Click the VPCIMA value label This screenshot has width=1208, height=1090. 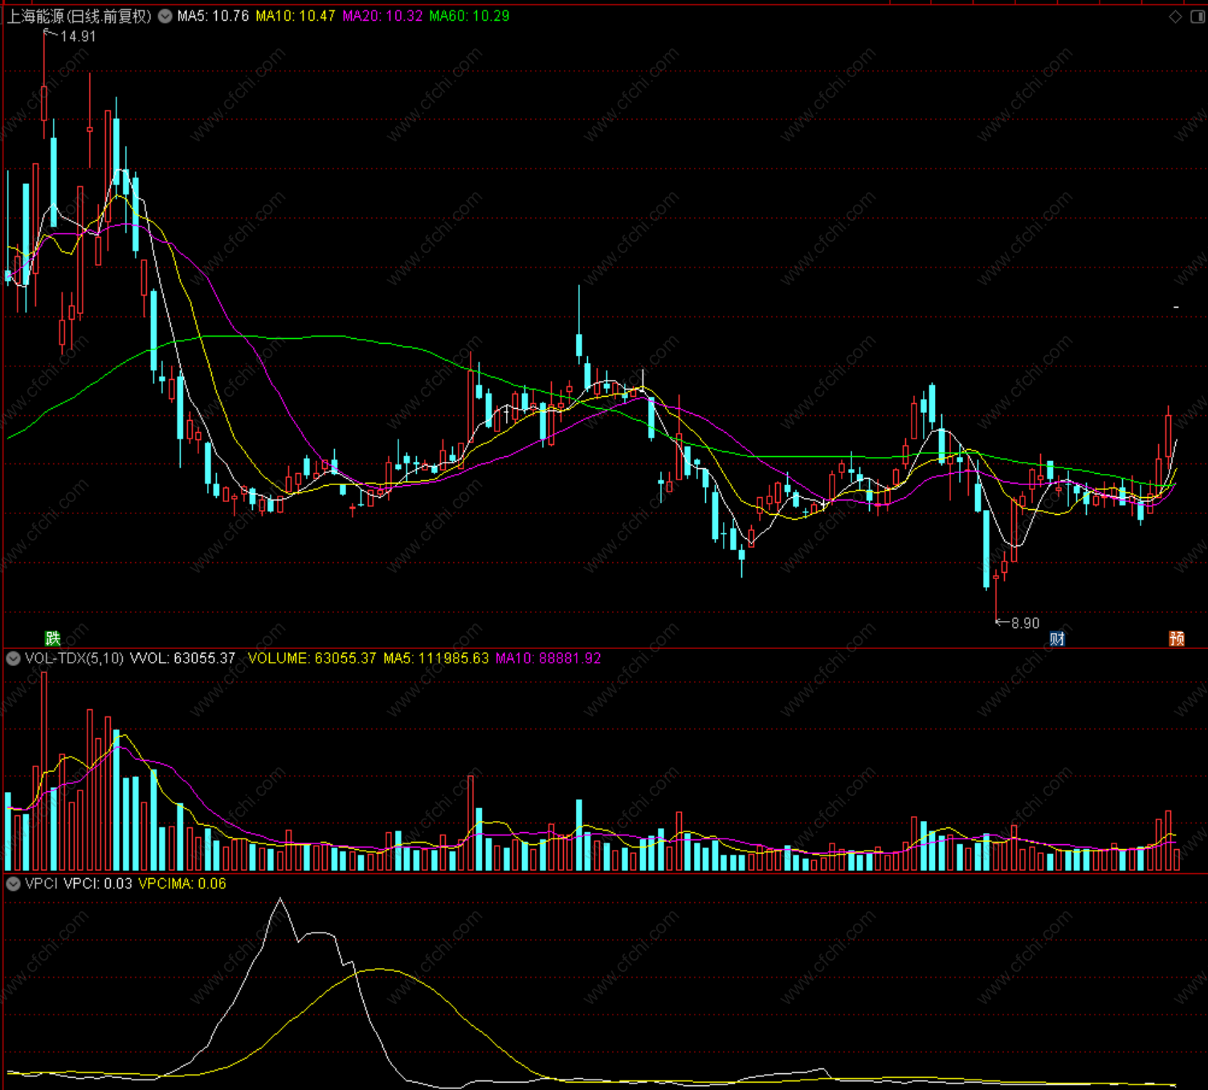(182, 884)
